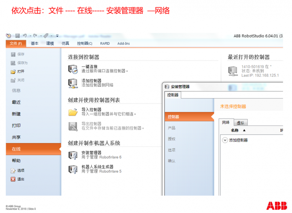
Task: Click the 一键连接 controller icon
Action: 73,69
